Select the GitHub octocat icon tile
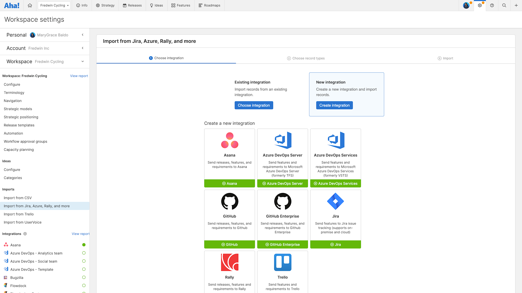522x293 pixels. tap(229, 202)
